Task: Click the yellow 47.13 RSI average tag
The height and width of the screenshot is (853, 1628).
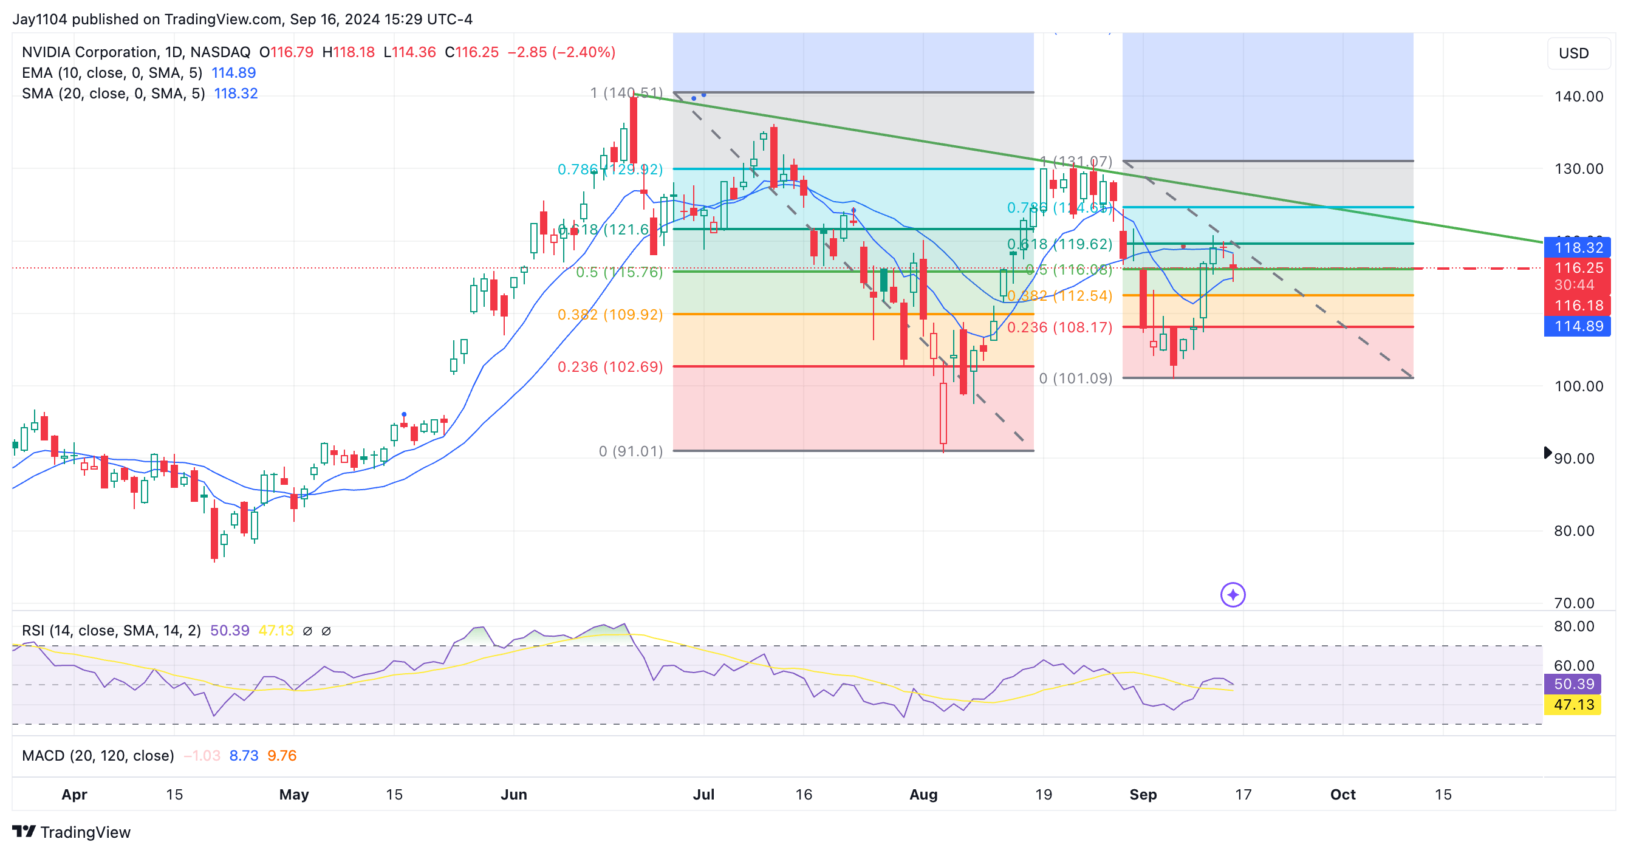Action: [x=1573, y=705]
